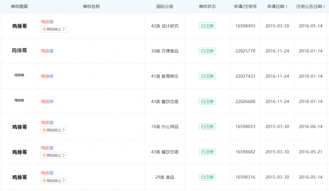
Task: Open 鸡排妹 link in 41类 教育娱乐 row
Action: tap(47, 76)
